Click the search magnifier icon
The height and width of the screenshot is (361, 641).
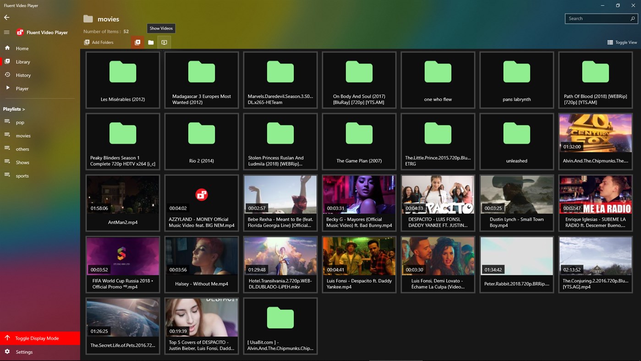(x=633, y=18)
